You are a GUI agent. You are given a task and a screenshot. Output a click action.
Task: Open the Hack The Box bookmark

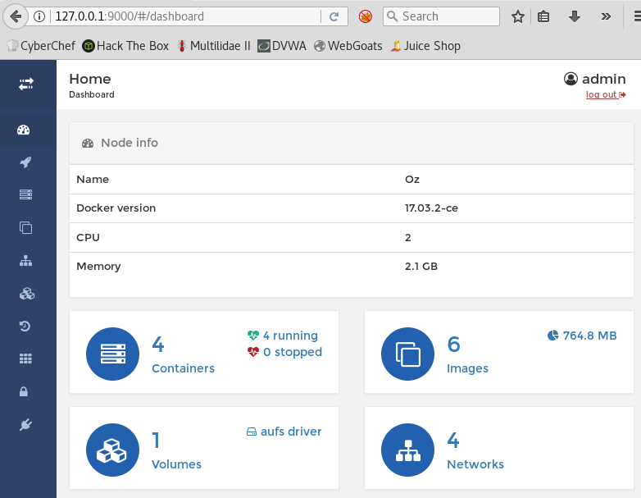point(125,46)
